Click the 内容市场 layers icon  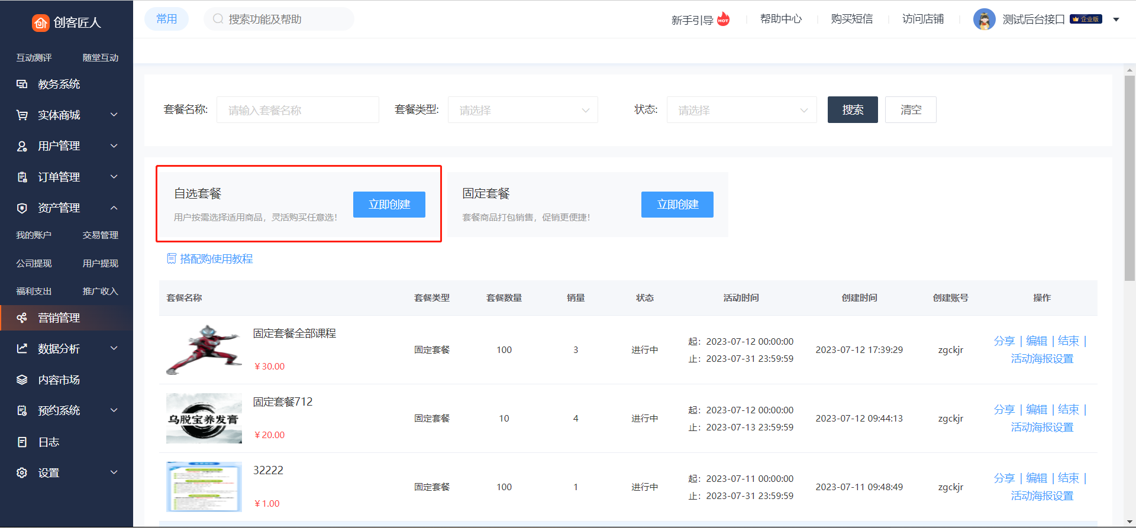click(22, 380)
